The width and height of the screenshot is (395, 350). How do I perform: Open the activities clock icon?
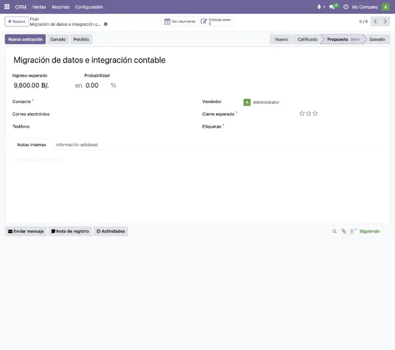346,7
